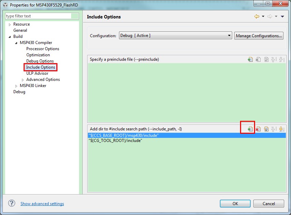
Task: Move include path entry down
Action: (281, 129)
